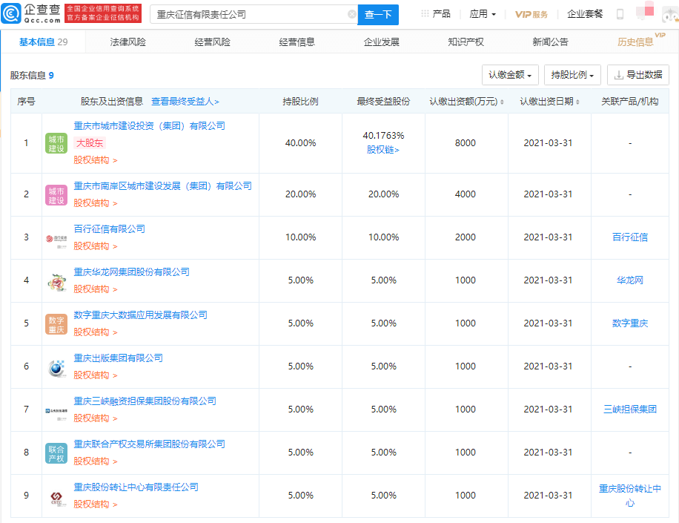Switch to 法律风险 tab
The height and width of the screenshot is (523, 679).
point(127,42)
